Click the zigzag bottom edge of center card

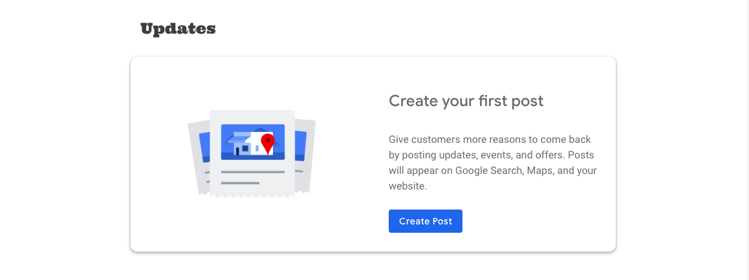(252, 197)
